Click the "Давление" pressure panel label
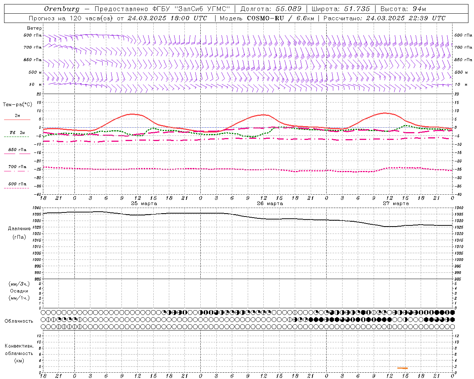Viewport: 474px width, 379px height. pyautogui.click(x=19, y=229)
